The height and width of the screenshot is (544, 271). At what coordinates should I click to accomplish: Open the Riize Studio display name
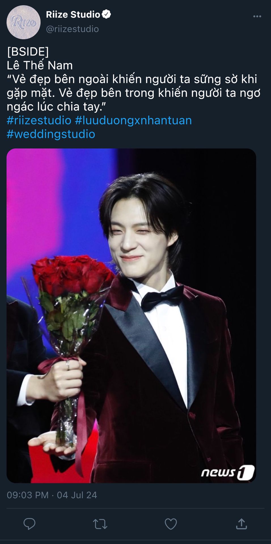[73, 14]
